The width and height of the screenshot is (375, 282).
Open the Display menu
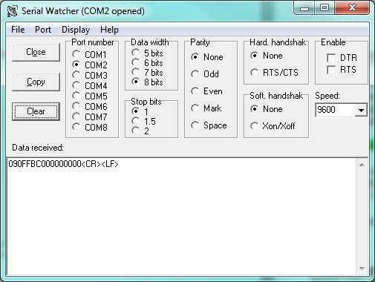[76, 30]
